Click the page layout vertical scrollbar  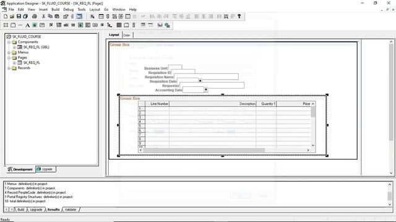pyautogui.click(x=391, y=107)
